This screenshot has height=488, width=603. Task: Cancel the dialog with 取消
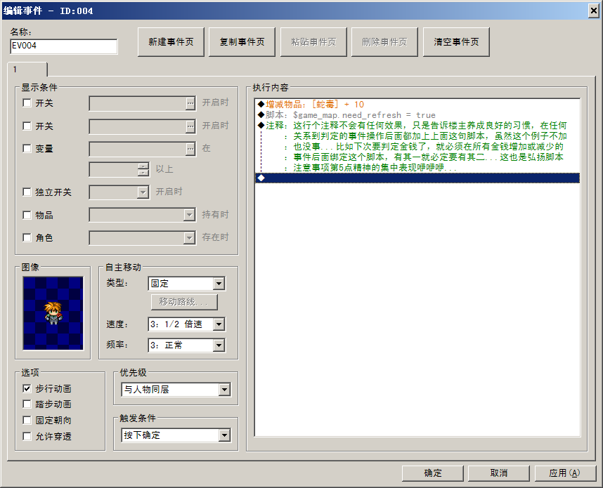[x=499, y=473]
